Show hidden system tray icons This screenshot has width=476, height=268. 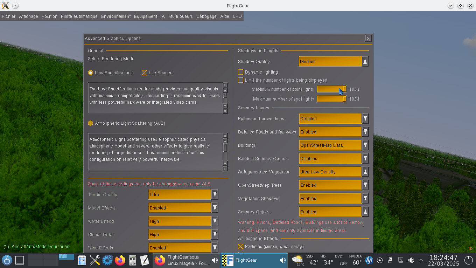coord(421,260)
